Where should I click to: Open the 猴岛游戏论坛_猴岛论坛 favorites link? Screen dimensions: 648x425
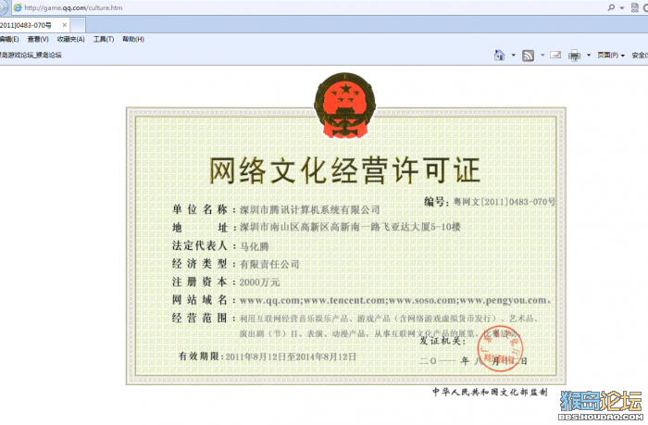coord(31,55)
